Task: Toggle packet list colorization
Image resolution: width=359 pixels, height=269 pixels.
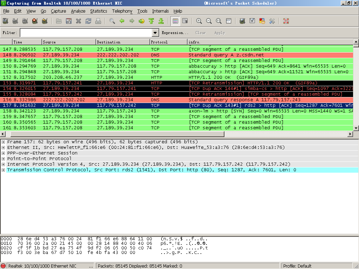Action: (x=175, y=21)
